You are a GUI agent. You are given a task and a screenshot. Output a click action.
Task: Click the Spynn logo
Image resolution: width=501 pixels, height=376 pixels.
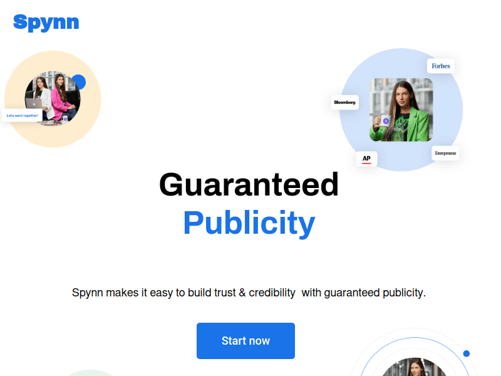[46, 23]
